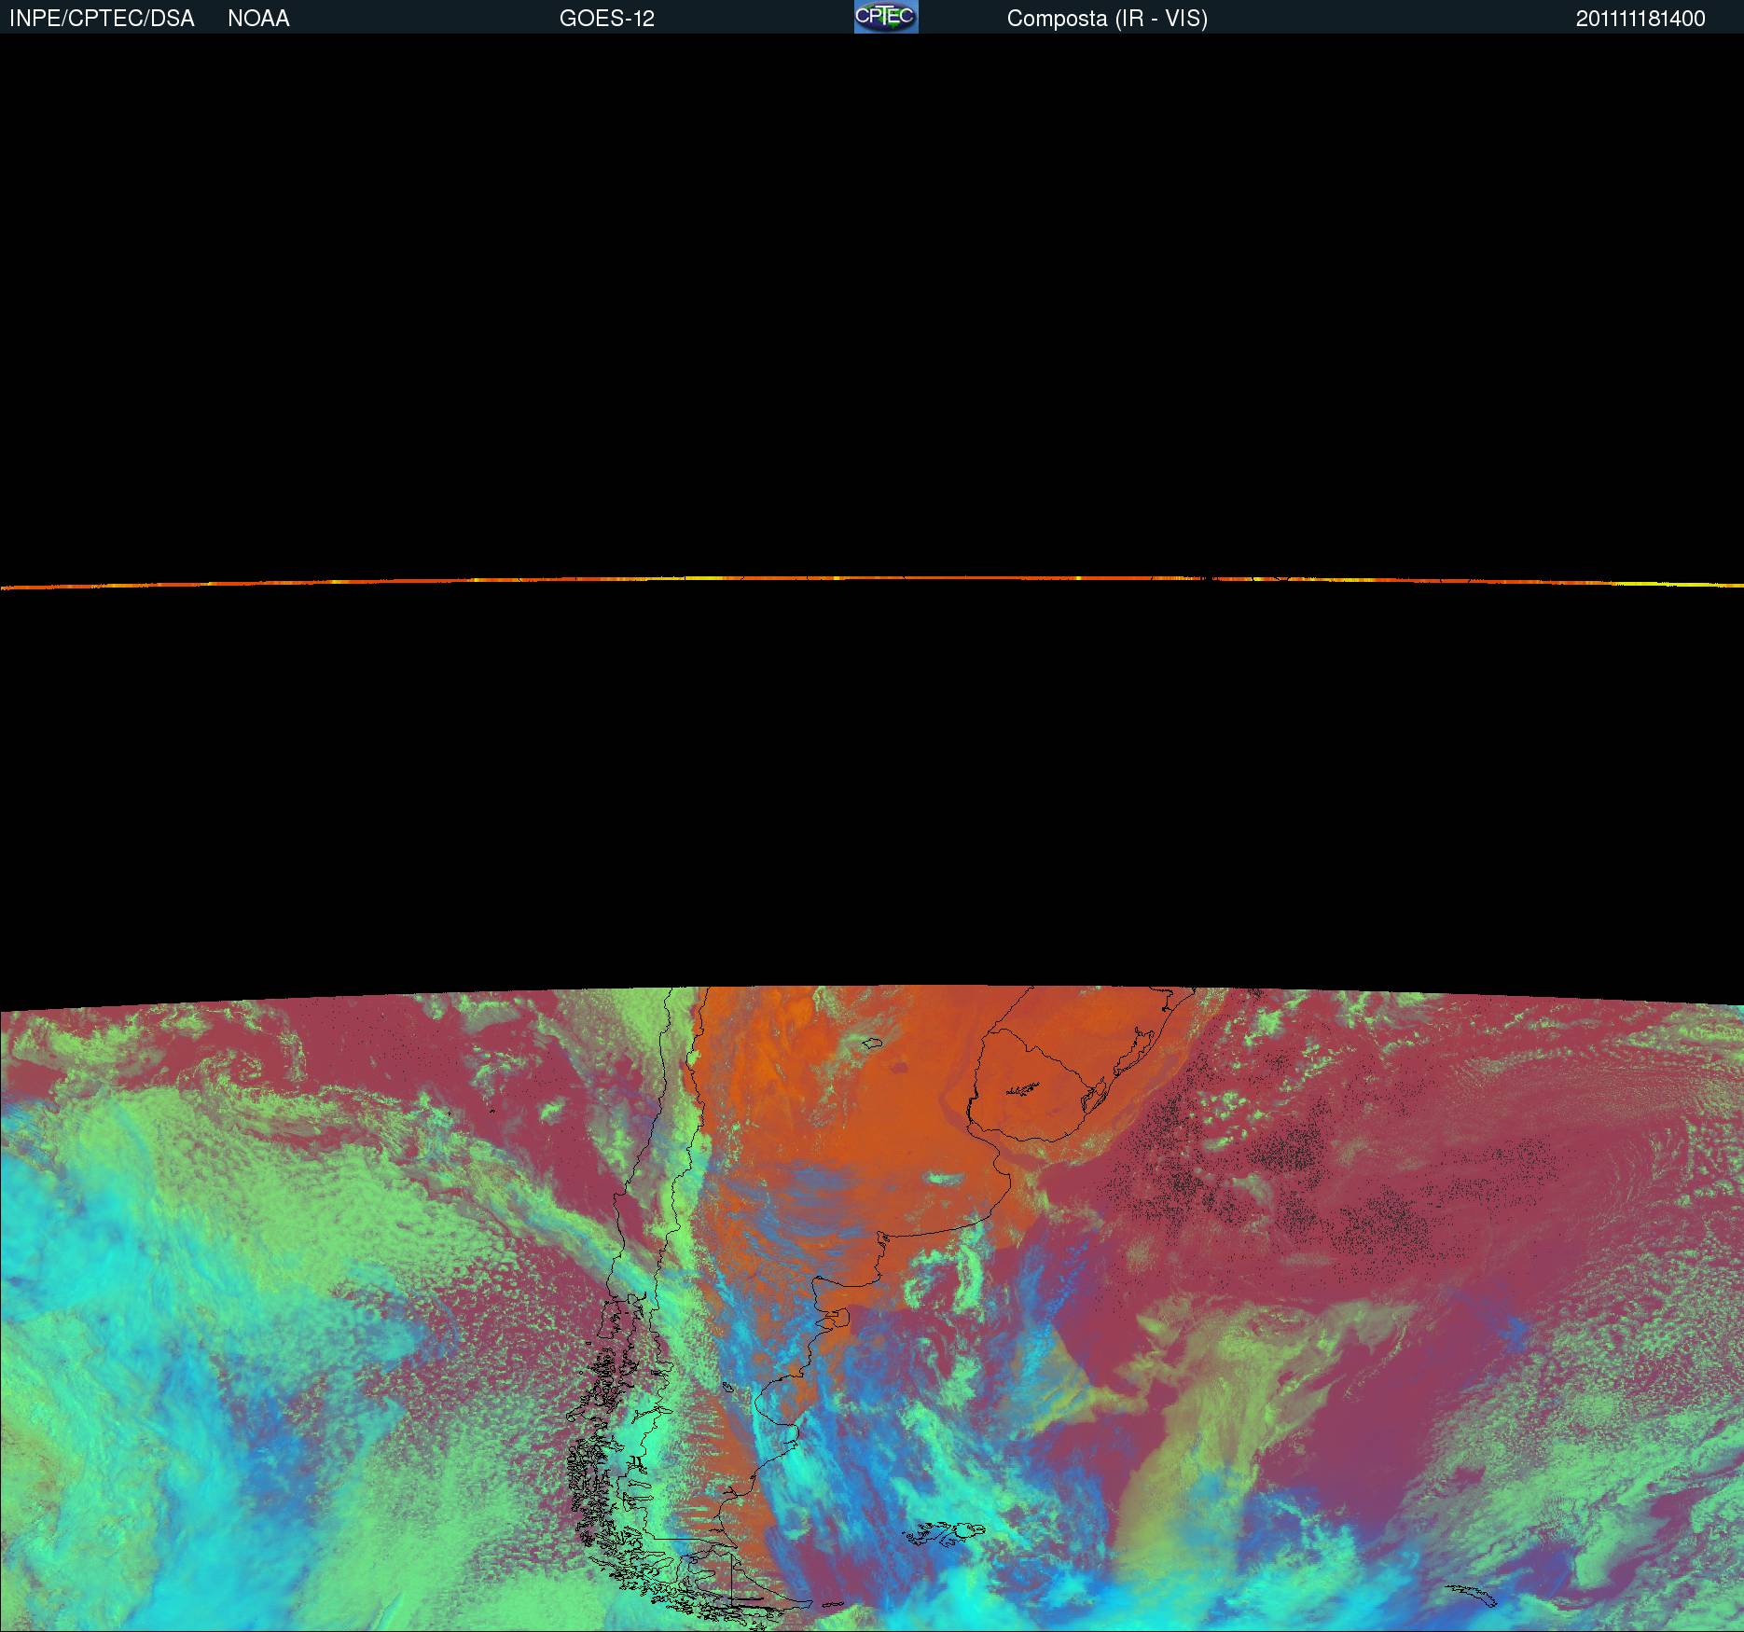Click the INPE/CPTEC/DSA header text
The height and width of the screenshot is (1632, 1744).
[x=102, y=19]
